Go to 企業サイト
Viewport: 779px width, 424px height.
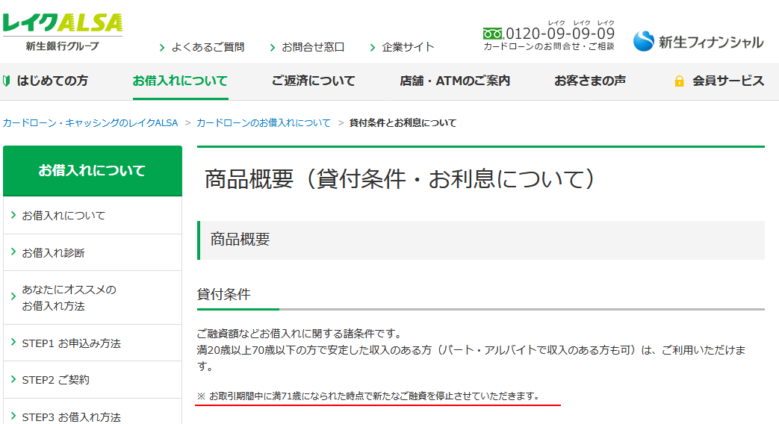(x=408, y=47)
